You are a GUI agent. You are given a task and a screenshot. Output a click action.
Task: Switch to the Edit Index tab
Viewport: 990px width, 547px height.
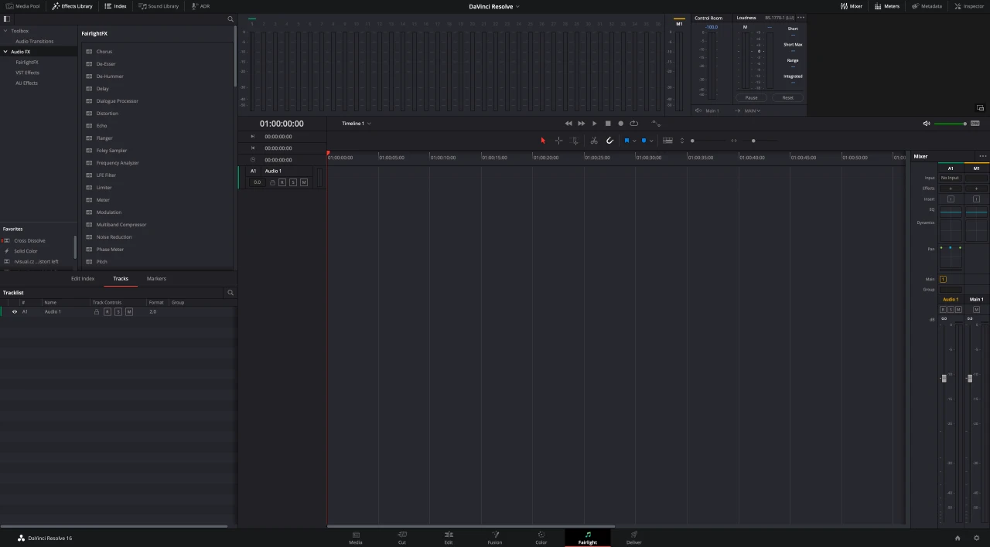pyautogui.click(x=82, y=278)
